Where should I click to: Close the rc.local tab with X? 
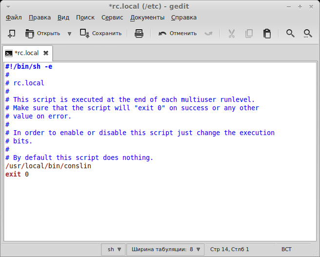pyautogui.click(x=46, y=53)
